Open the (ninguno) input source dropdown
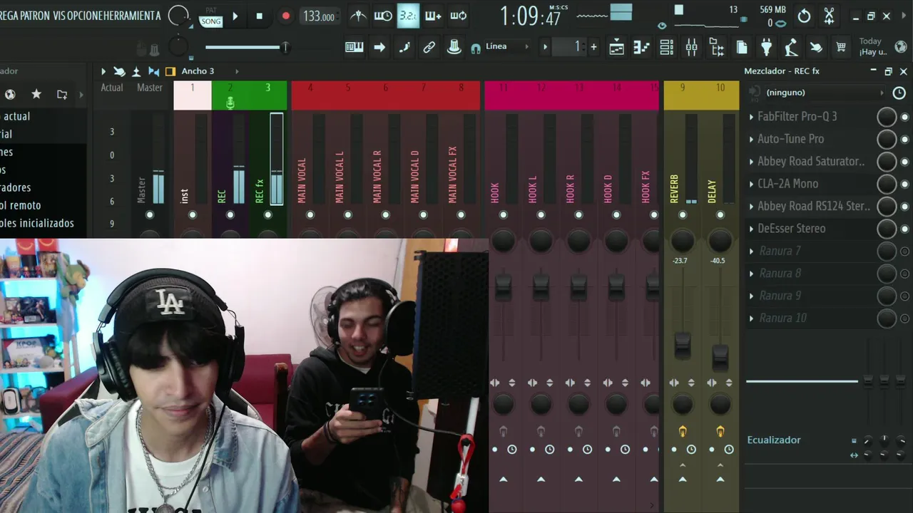 pyautogui.click(x=825, y=93)
